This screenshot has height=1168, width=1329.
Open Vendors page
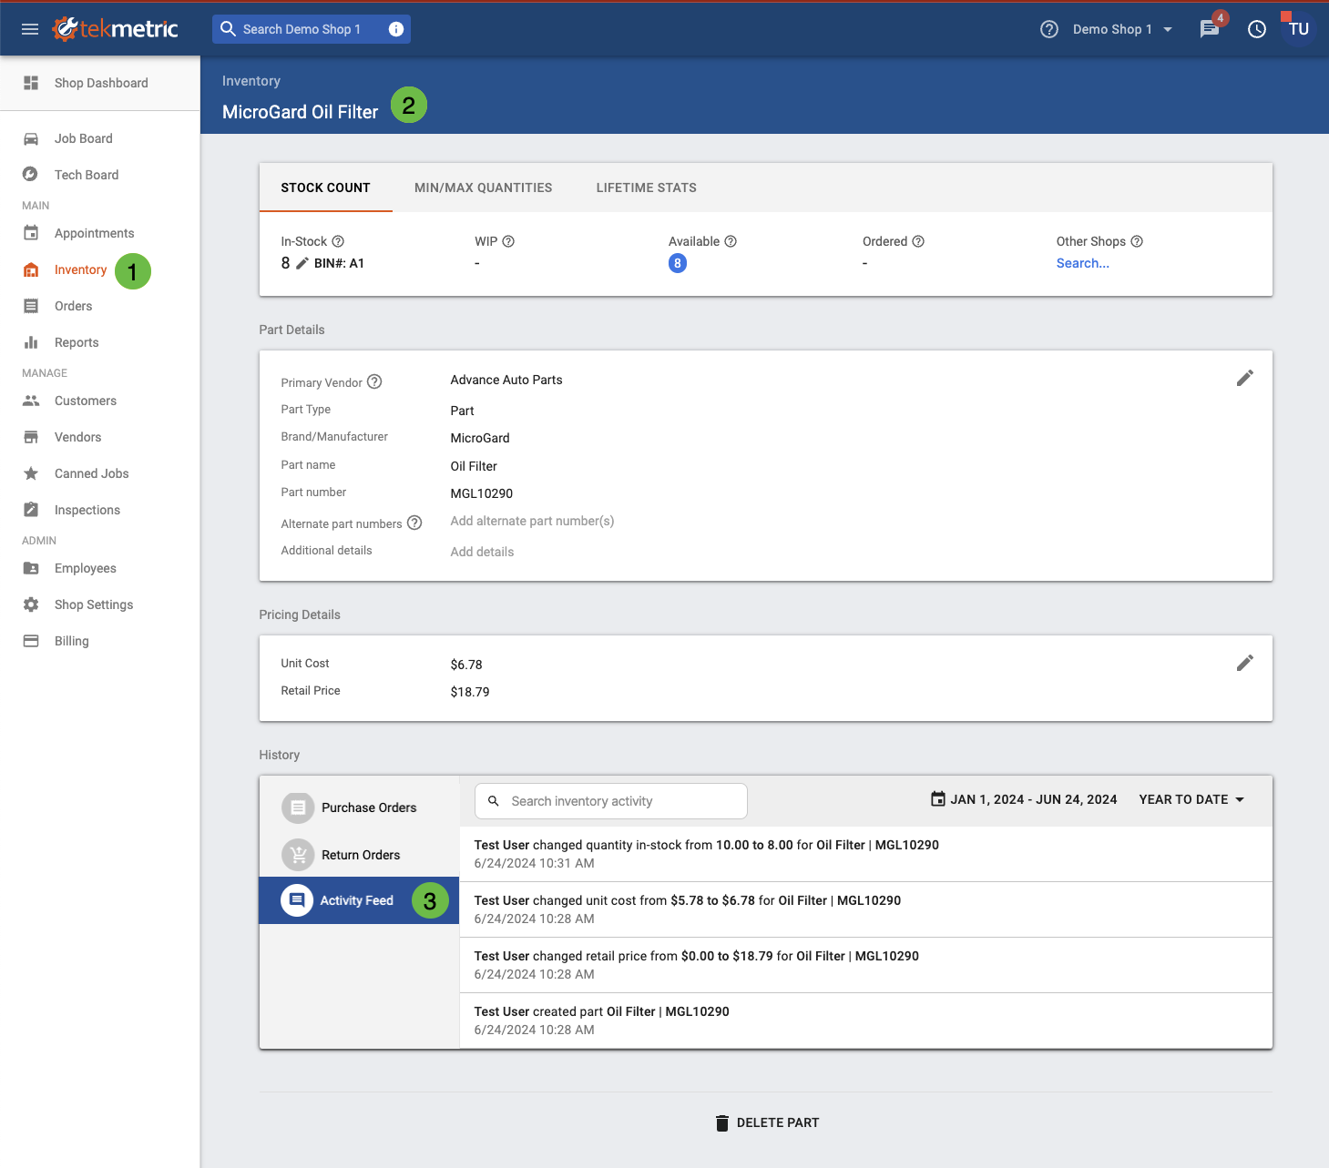pos(100,437)
